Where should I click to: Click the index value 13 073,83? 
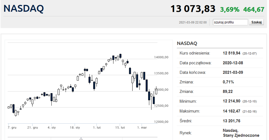click(x=193, y=9)
